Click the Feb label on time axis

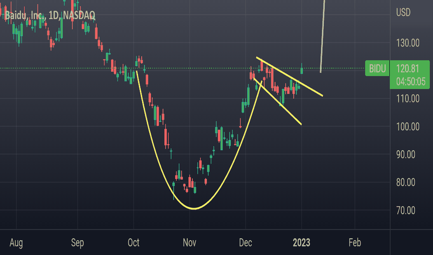coord(354,242)
